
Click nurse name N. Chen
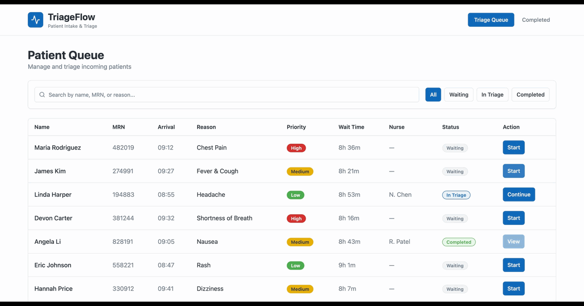click(401, 195)
